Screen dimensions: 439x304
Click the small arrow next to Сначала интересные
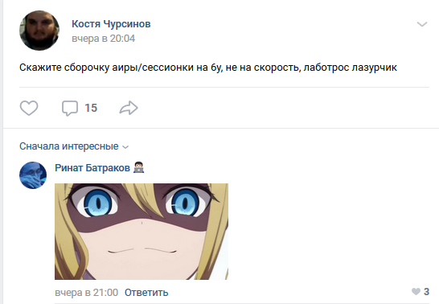point(125,147)
